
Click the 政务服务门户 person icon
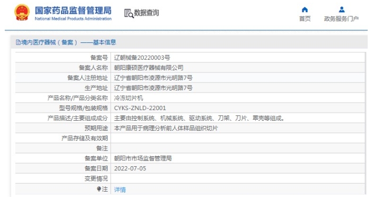342,10
